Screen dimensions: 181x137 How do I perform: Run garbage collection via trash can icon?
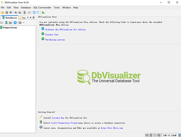click(179, 135)
